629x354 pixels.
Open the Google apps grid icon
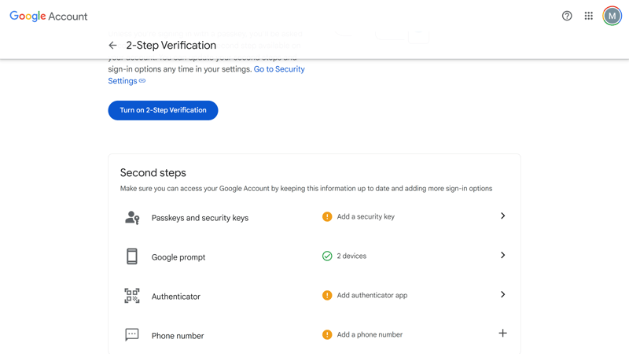point(588,16)
